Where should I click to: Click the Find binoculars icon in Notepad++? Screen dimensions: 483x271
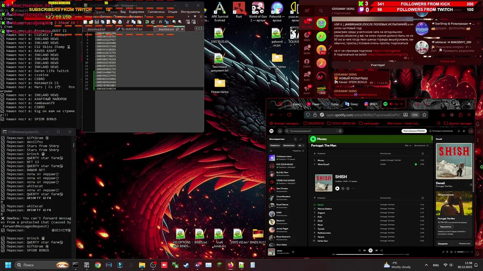(160, 22)
